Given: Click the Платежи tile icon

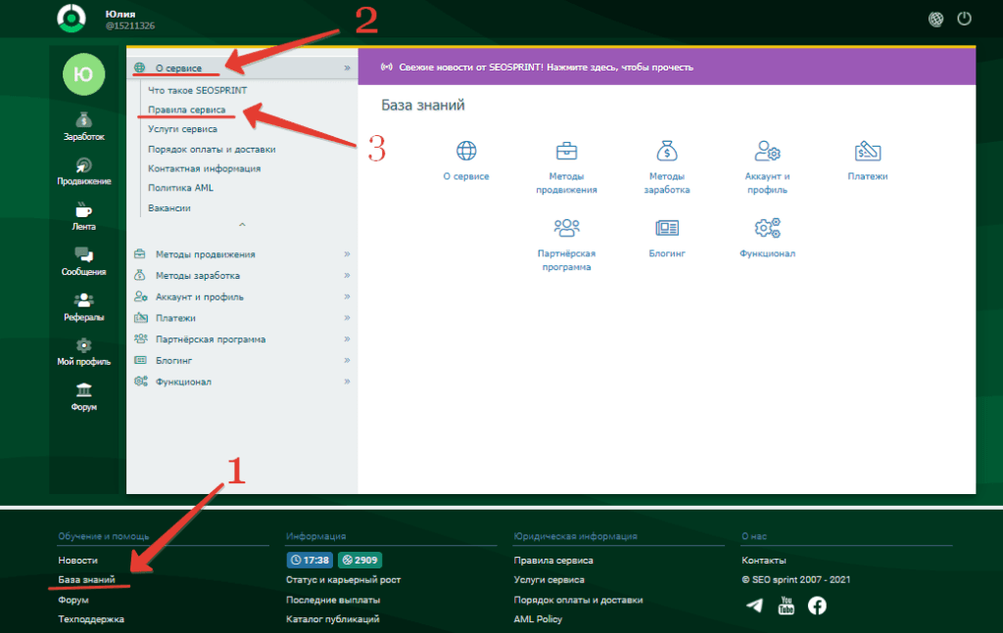Looking at the screenshot, I should pos(868,151).
